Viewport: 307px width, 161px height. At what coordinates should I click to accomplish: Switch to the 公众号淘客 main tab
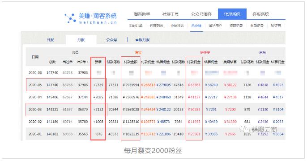[x=201, y=14]
